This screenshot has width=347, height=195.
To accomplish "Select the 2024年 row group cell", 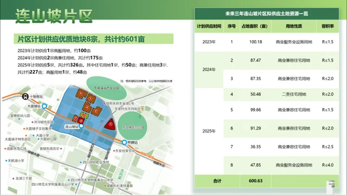I will click(209, 70).
